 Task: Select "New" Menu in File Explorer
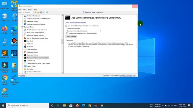pyautogui.click(x=36, y=33)
